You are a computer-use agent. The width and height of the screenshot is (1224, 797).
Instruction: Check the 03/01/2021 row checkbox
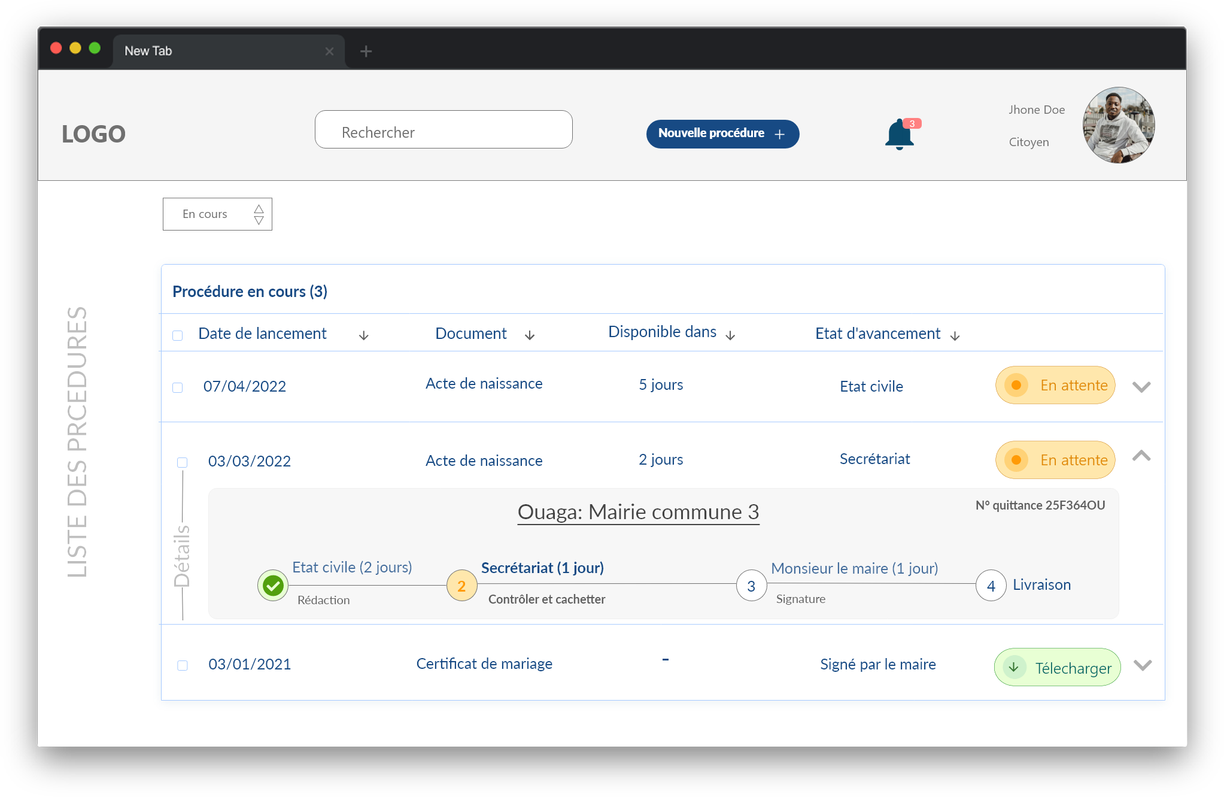183,665
